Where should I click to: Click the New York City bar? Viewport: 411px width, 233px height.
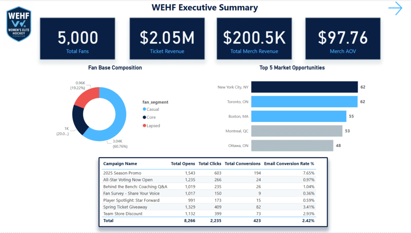click(304, 87)
